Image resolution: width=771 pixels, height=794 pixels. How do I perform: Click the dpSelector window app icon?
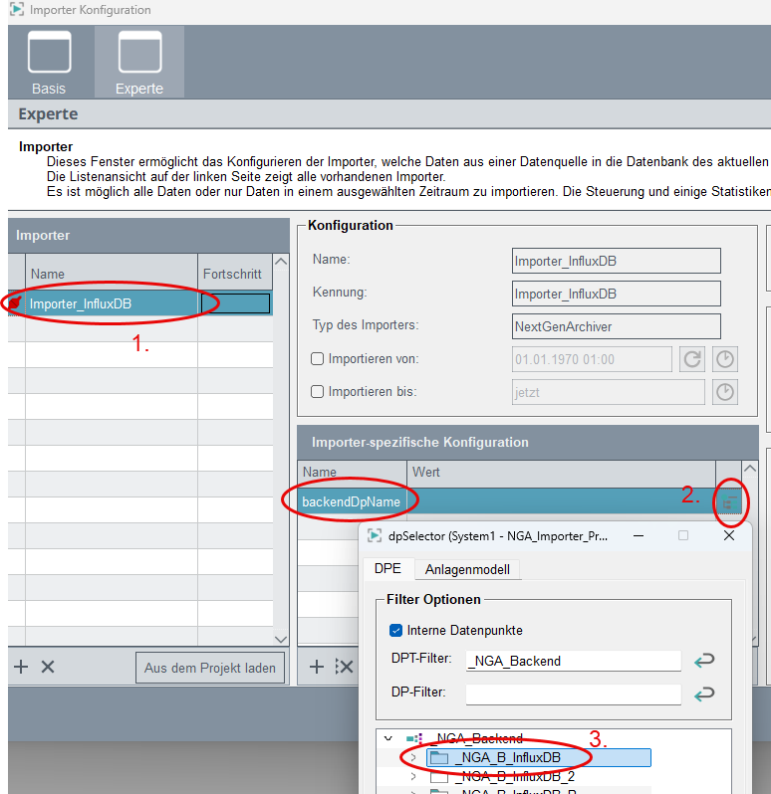click(x=375, y=535)
